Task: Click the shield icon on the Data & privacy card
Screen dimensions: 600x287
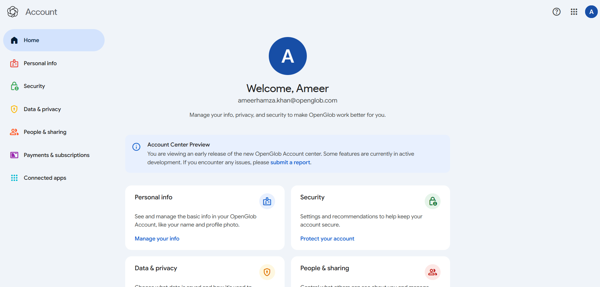Action: [x=267, y=272]
